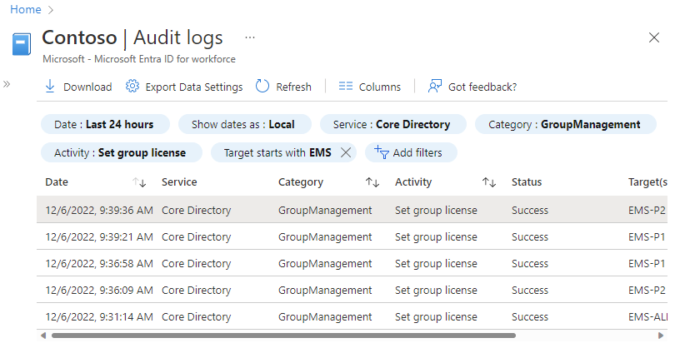Click the Contoso audit logs book icon

pyautogui.click(x=22, y=43)
